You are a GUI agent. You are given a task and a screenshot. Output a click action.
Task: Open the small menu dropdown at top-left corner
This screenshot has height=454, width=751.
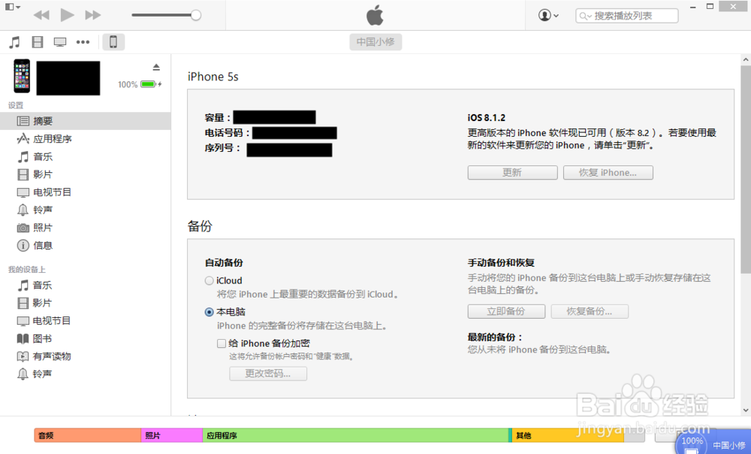click(11, 6)
